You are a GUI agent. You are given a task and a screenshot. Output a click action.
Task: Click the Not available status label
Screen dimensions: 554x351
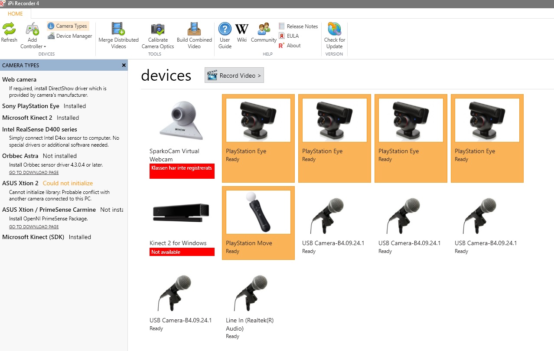pos(182,252)
